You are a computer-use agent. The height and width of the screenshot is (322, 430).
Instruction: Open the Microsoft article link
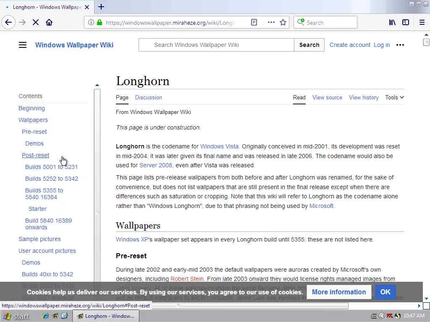click(x=321, y=206)
